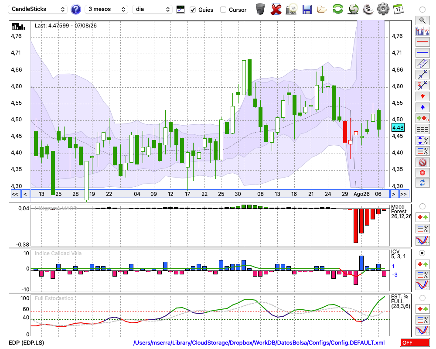436x349 pixels.
Task: Open the folder icon to load a file
Action: pos(322,10)
